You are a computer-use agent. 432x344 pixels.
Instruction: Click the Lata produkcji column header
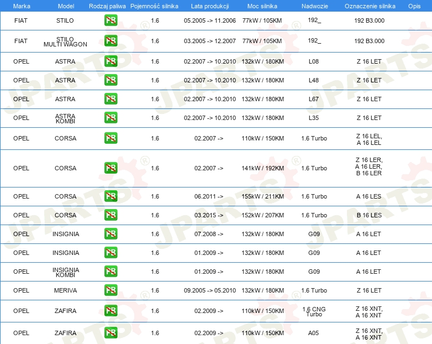point(210,6)
